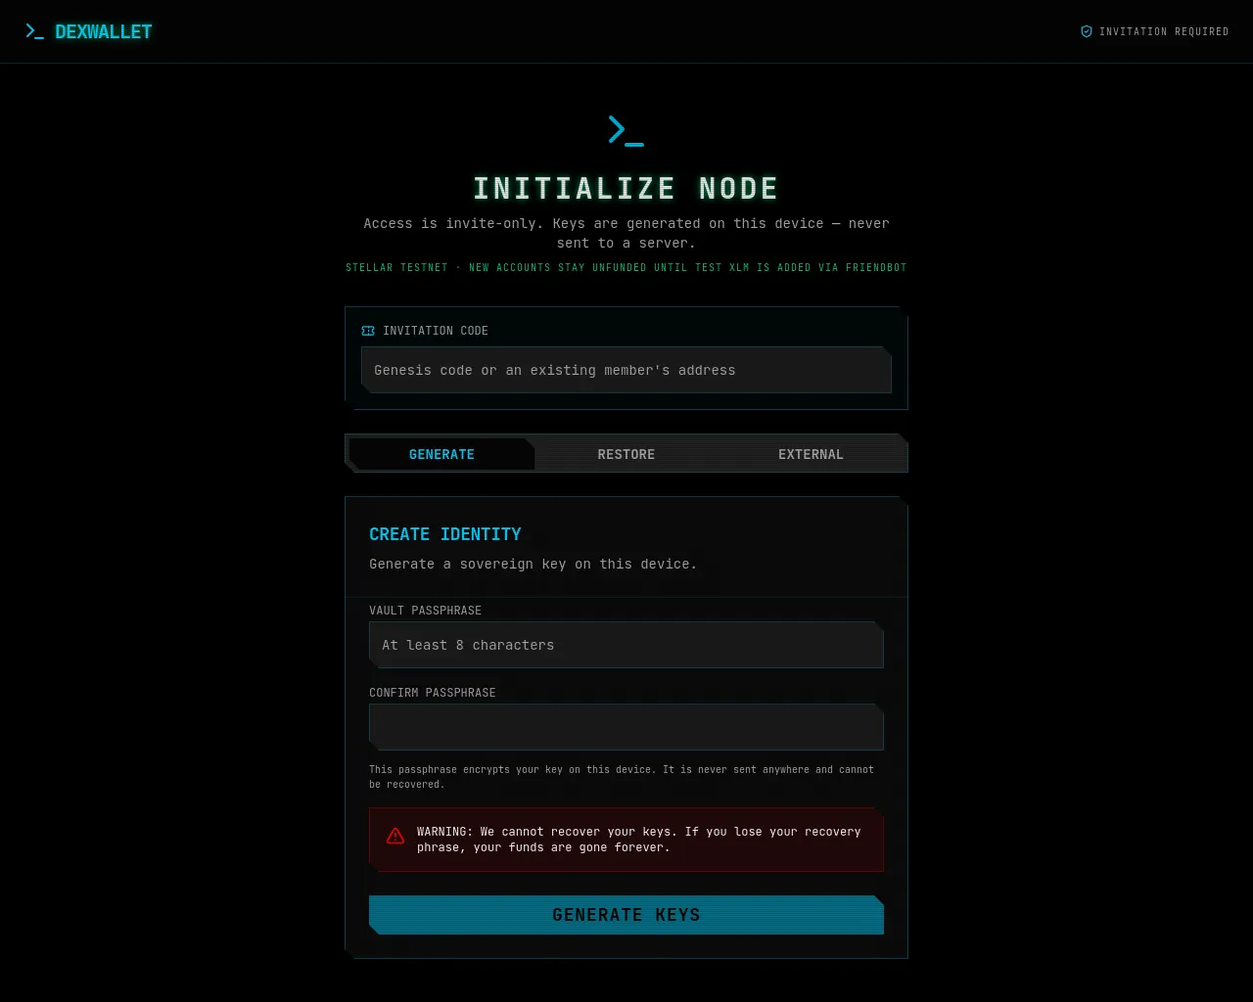Screen dimensions: 1253x1002
Task: Click the shield icon beside Invitation Required
Action: tap(1087, 31)
